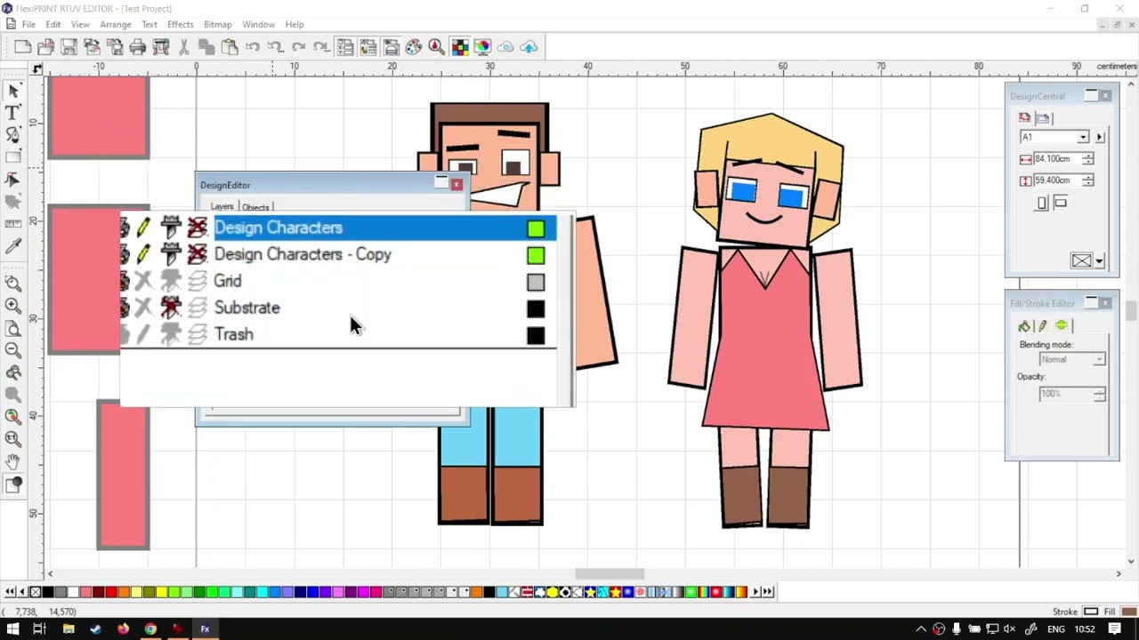Click the black color swatch of the Substrate layer
This screenshot has width=1139, height=640.
536,309
